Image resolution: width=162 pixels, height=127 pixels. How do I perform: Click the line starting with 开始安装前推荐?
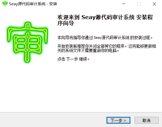[x=107, y=46]
